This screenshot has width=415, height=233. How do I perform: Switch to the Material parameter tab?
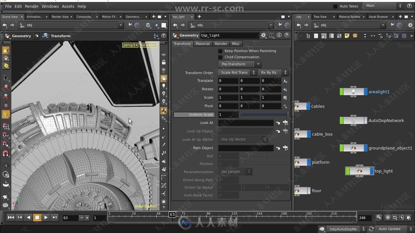pyautogui.click(x=203, y=44)
